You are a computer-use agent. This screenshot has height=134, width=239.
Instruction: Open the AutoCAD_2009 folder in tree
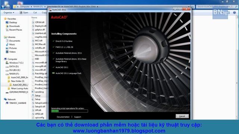19,77
